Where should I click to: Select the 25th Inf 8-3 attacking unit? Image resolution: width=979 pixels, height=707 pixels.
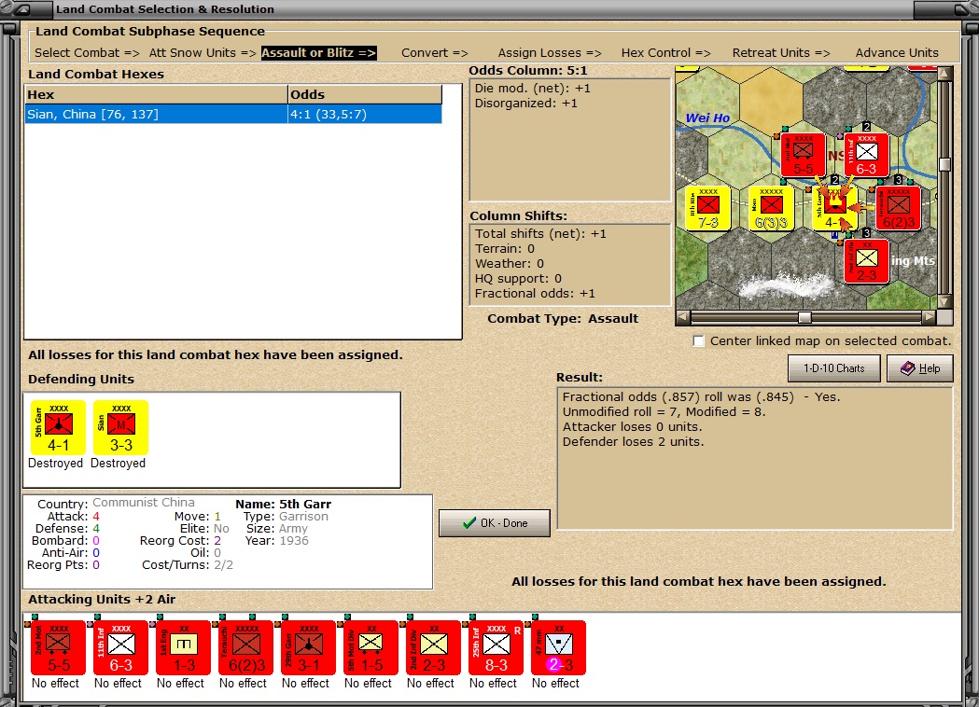coord(496,647)
